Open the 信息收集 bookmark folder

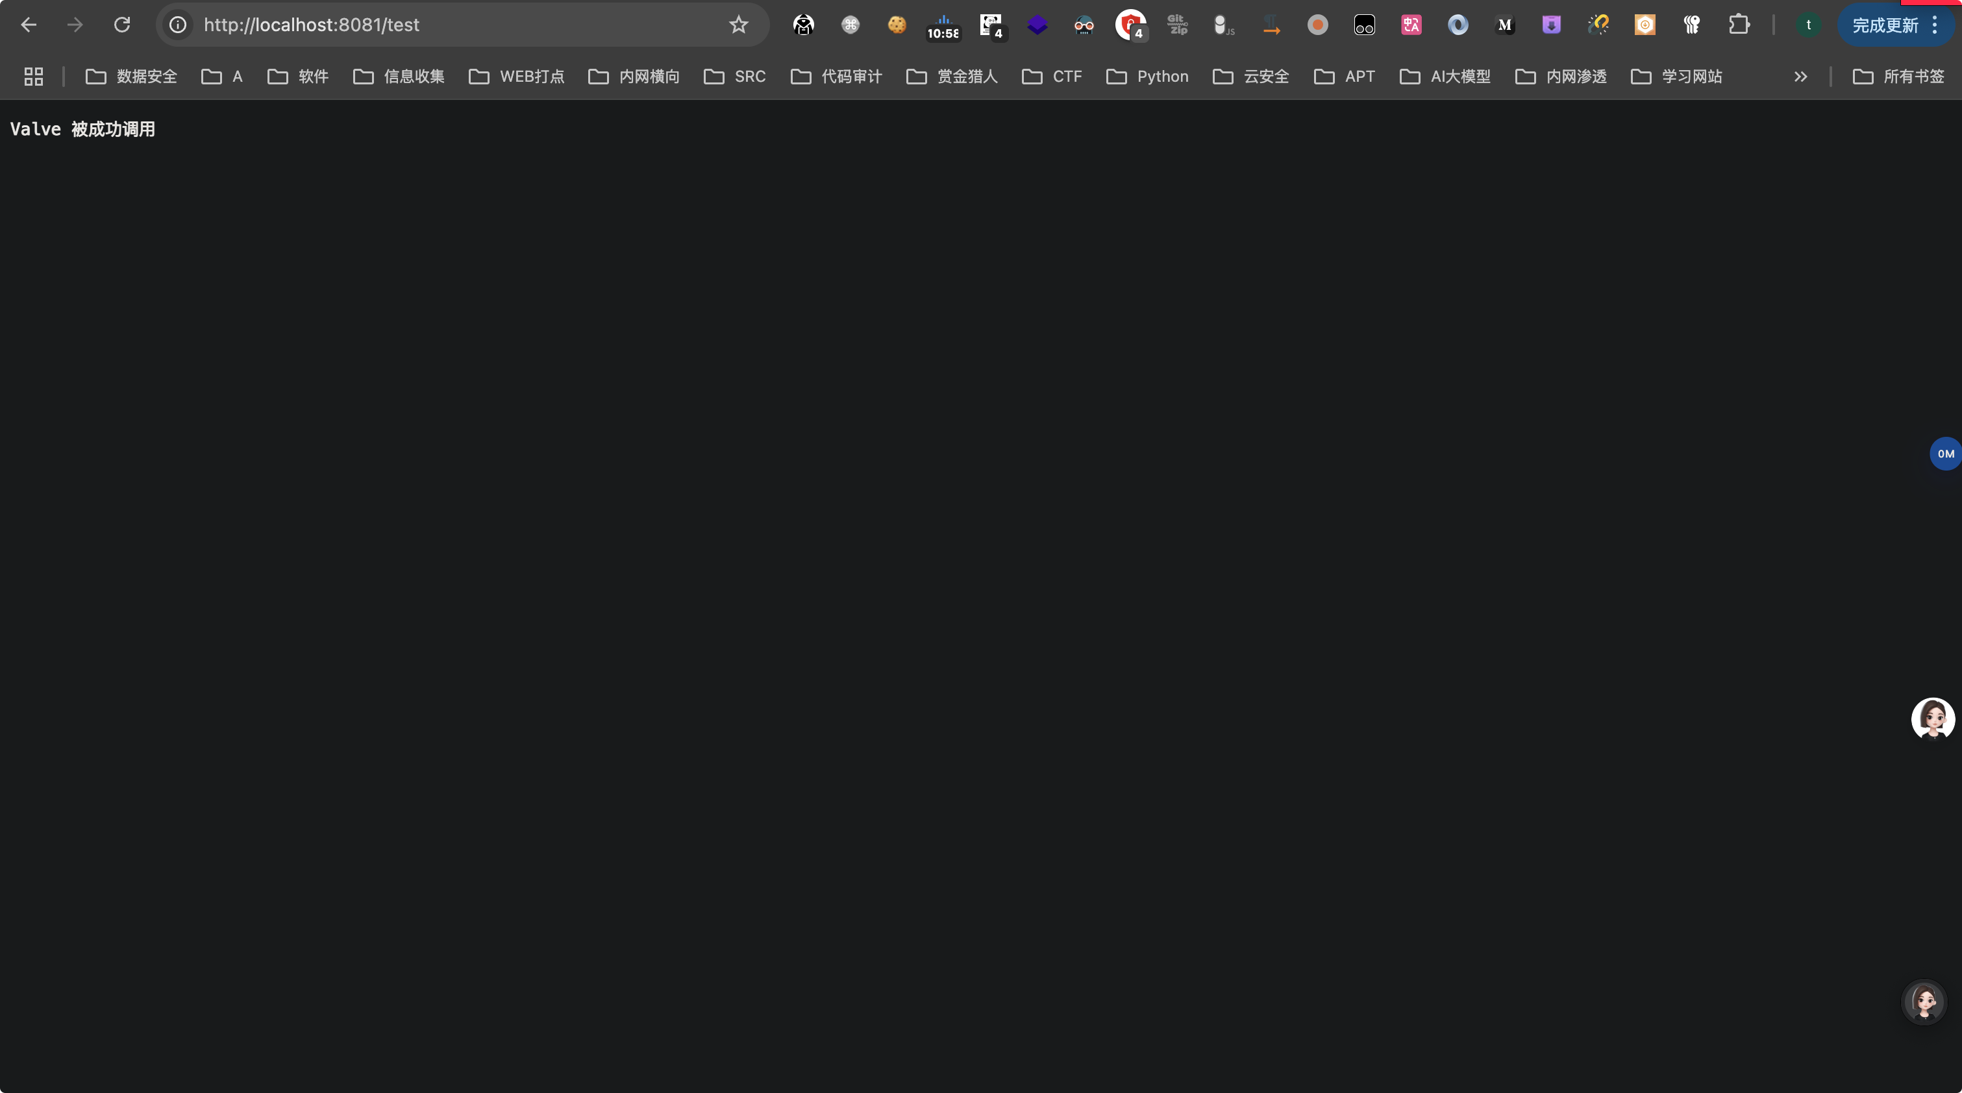(x=399, y=76)
